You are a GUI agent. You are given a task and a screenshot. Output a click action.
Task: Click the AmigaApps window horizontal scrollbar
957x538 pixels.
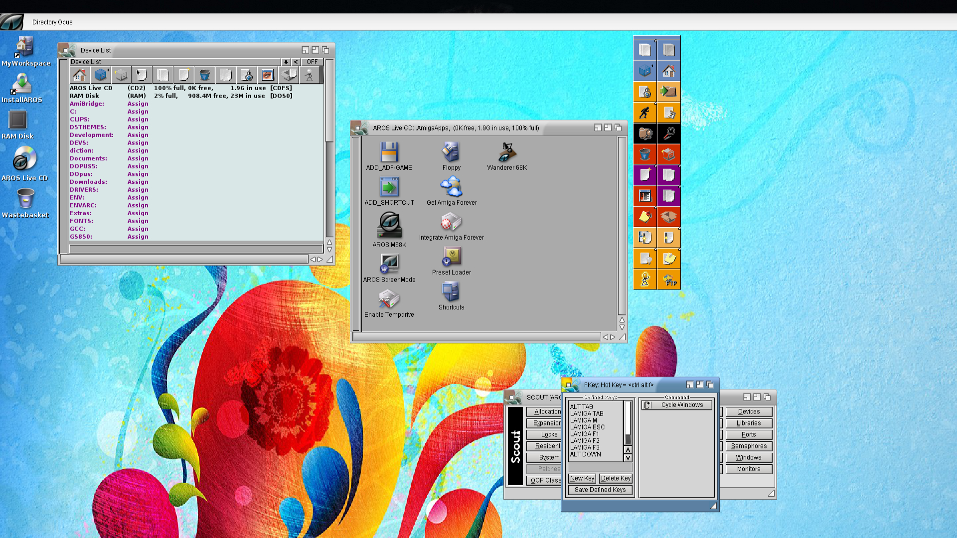point(477,337)
